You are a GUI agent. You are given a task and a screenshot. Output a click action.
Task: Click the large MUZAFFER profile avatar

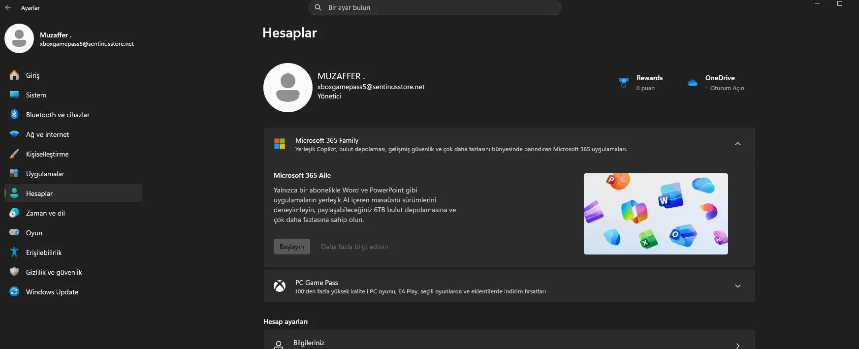[288, 88]
